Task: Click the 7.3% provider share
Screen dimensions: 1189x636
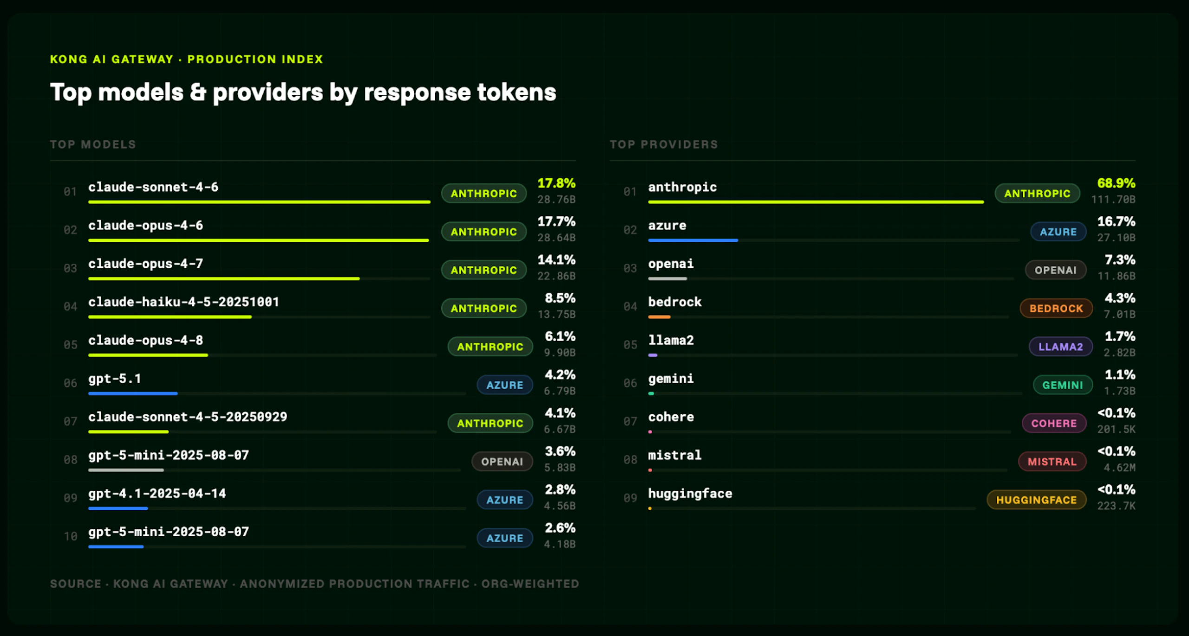Action: (1120, 260)
